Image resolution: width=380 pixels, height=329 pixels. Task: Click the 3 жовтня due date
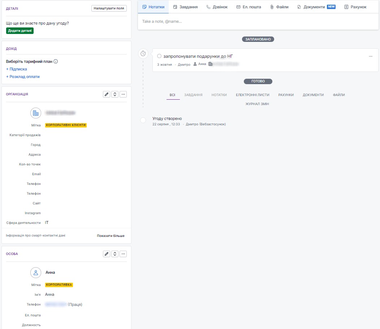coord(165,65)
